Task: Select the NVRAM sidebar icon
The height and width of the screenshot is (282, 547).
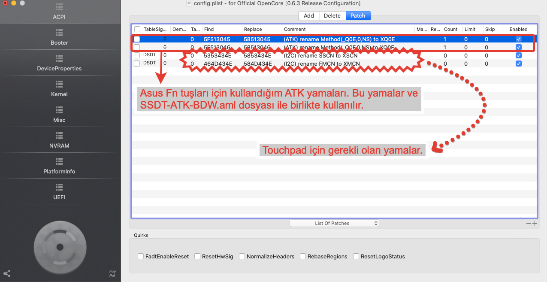Action: [x=59, y=136]
